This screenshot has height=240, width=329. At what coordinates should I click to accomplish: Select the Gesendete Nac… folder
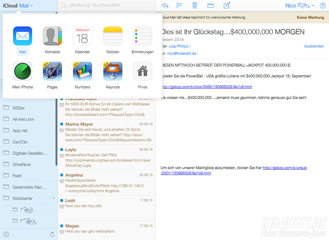pyautogui.click(x=29, y=187)
